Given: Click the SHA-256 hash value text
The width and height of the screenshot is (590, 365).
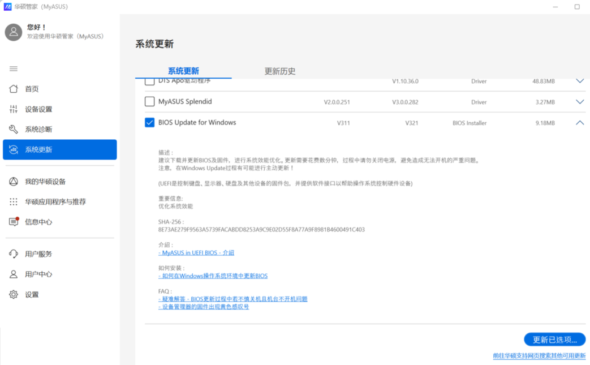Looking at the screenshot, I should (261, 230).
